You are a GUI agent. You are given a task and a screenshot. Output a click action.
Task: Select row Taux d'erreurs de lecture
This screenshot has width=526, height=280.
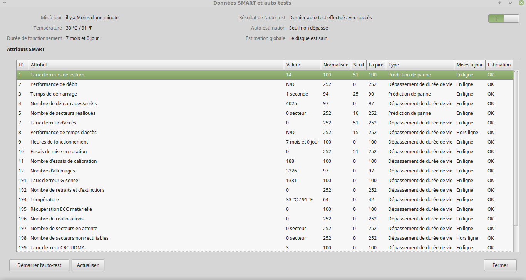[x=265, y=75]
